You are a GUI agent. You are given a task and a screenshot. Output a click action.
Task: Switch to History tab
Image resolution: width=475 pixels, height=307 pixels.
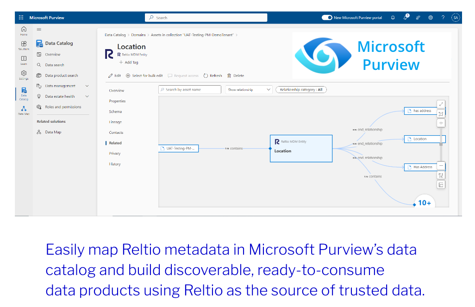tap(115, 164)
